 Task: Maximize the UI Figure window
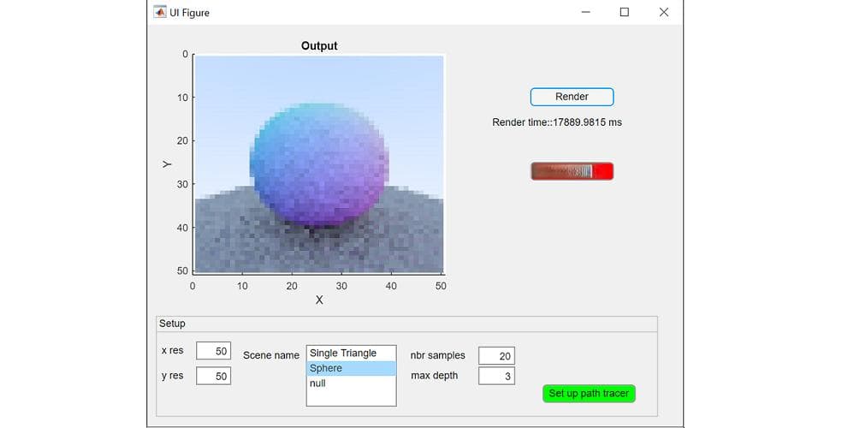click(x=624, y=12)
